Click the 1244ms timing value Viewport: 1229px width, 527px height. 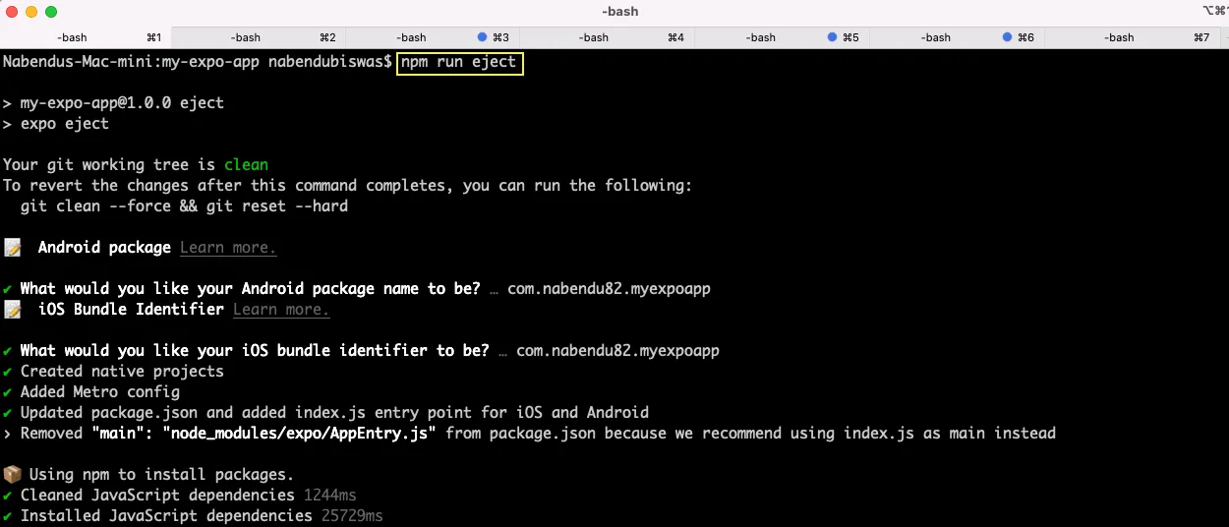pyautogui.click(x=330, y=496)
